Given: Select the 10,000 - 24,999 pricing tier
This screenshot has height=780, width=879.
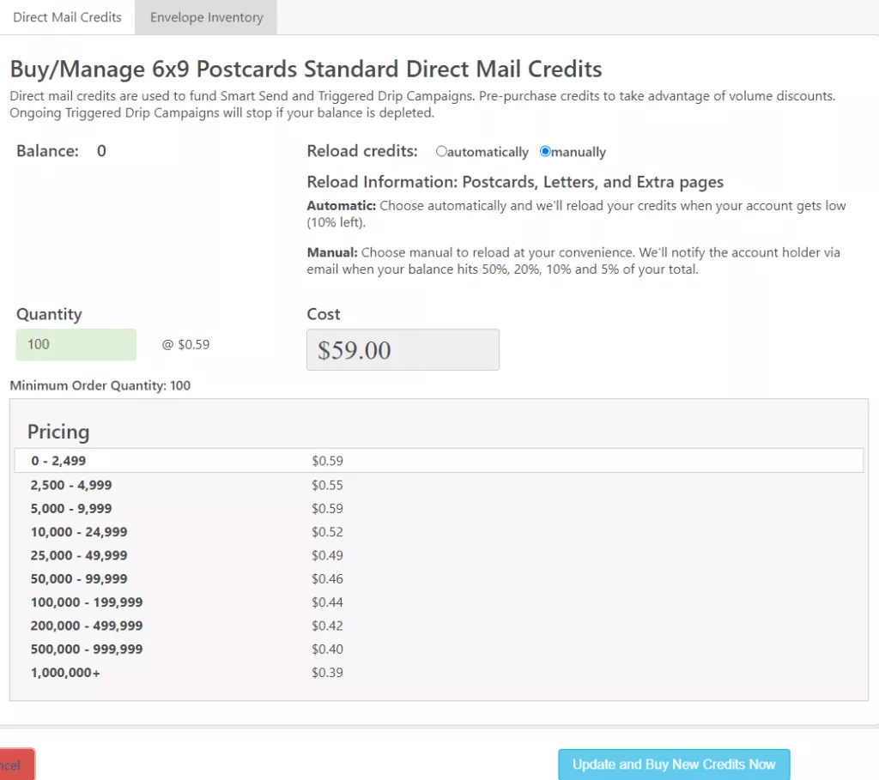Looking at the screenshot, I should click(79, 532).
